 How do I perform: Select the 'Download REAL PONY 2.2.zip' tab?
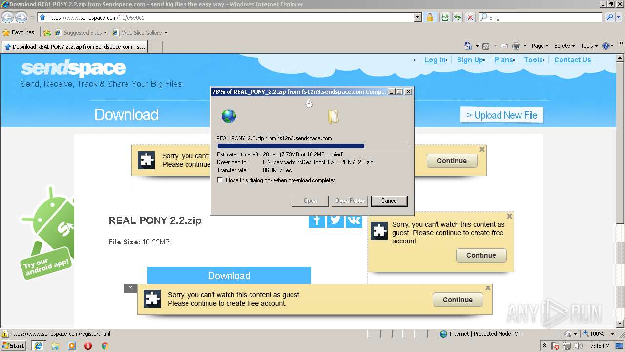[x=75, y=47]
